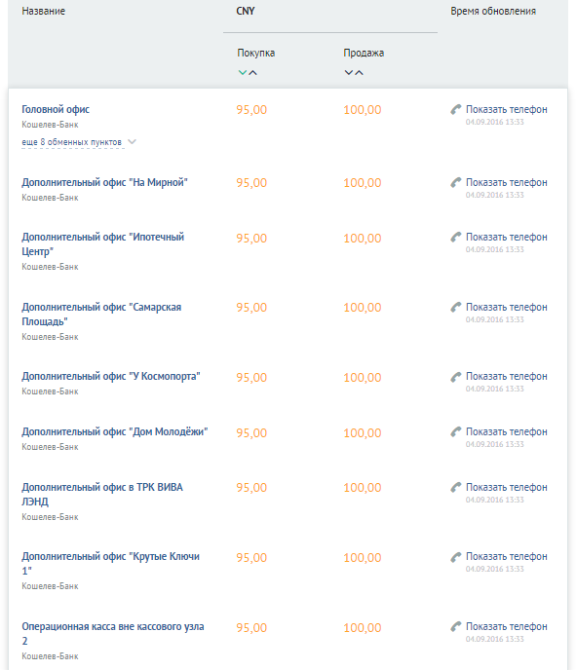576x670 pixels.
Task: Expand "еще 8 обменных пунктов" list
Action: (x=72, y=142)
